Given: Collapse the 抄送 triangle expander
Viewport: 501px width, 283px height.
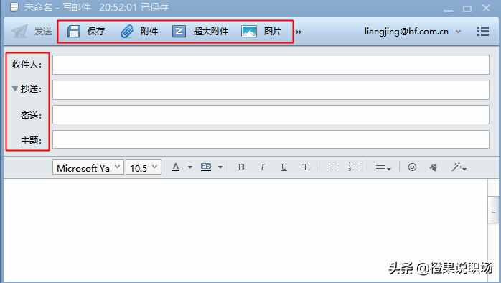Looking at the screenshot, I should [x=14, y=88].
